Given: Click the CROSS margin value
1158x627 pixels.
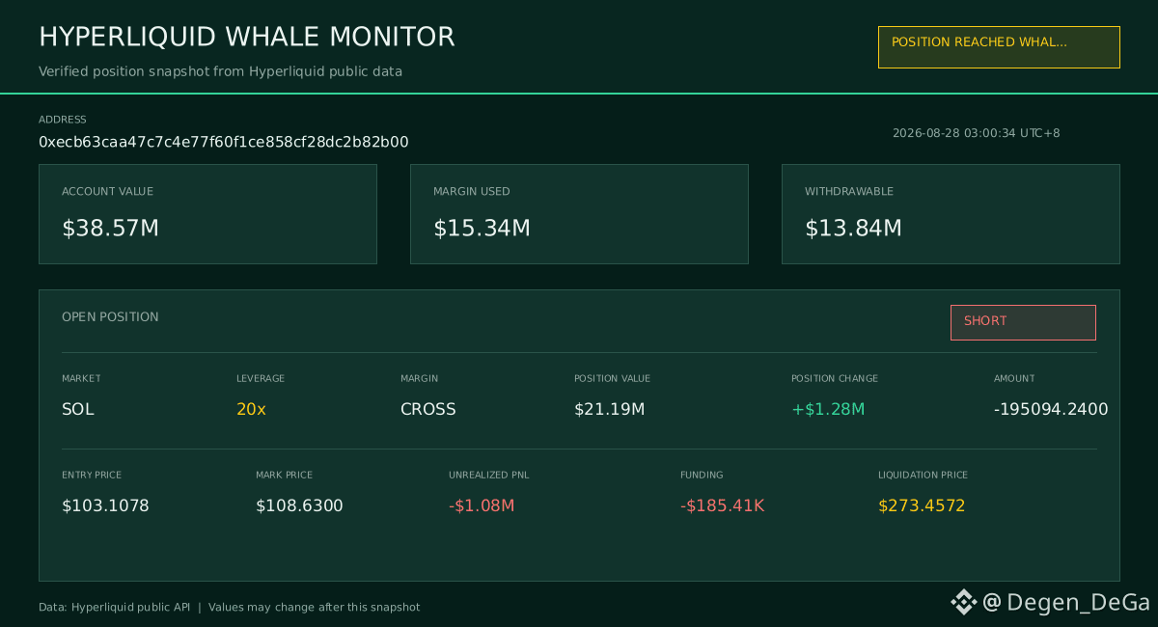Looking at the screenshot, I should [428, 409].
